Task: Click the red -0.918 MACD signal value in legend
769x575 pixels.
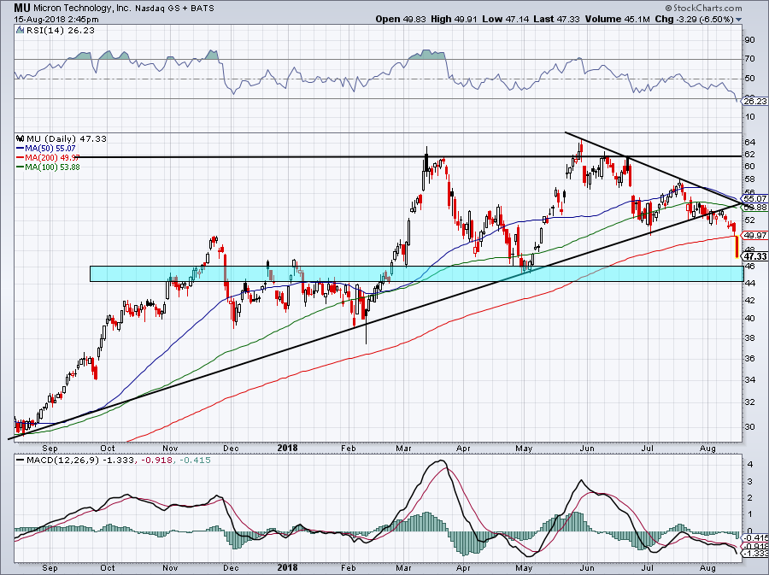Action: 157,461
